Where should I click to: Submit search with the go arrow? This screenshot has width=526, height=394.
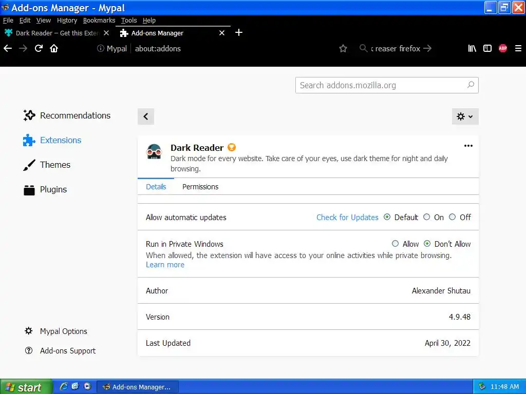[427, 49]
